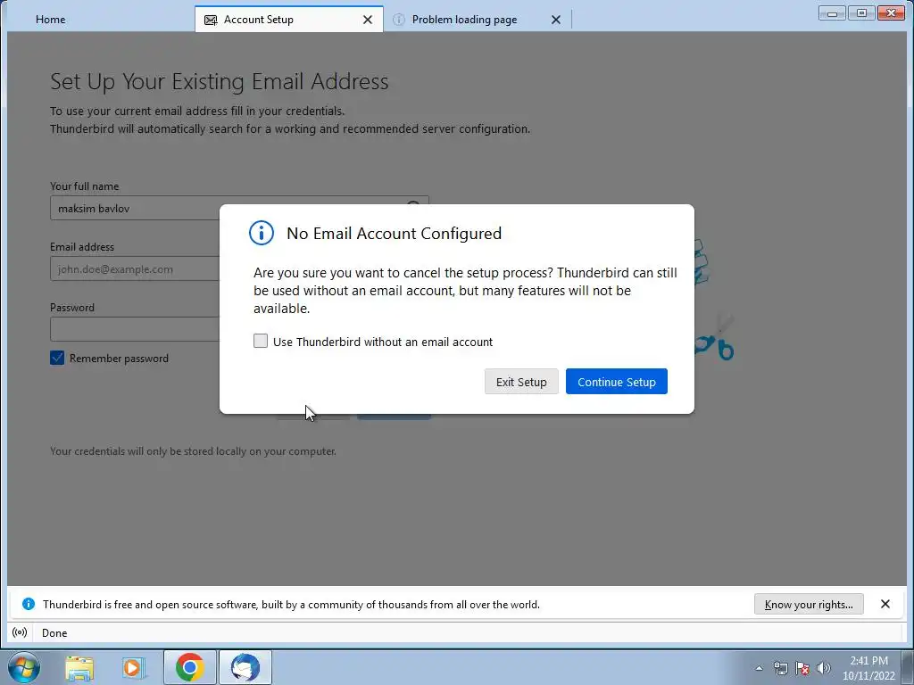Open Know your rights button
Image resolution: width=914 pixels, height=685 pixels.
[809, 604]
